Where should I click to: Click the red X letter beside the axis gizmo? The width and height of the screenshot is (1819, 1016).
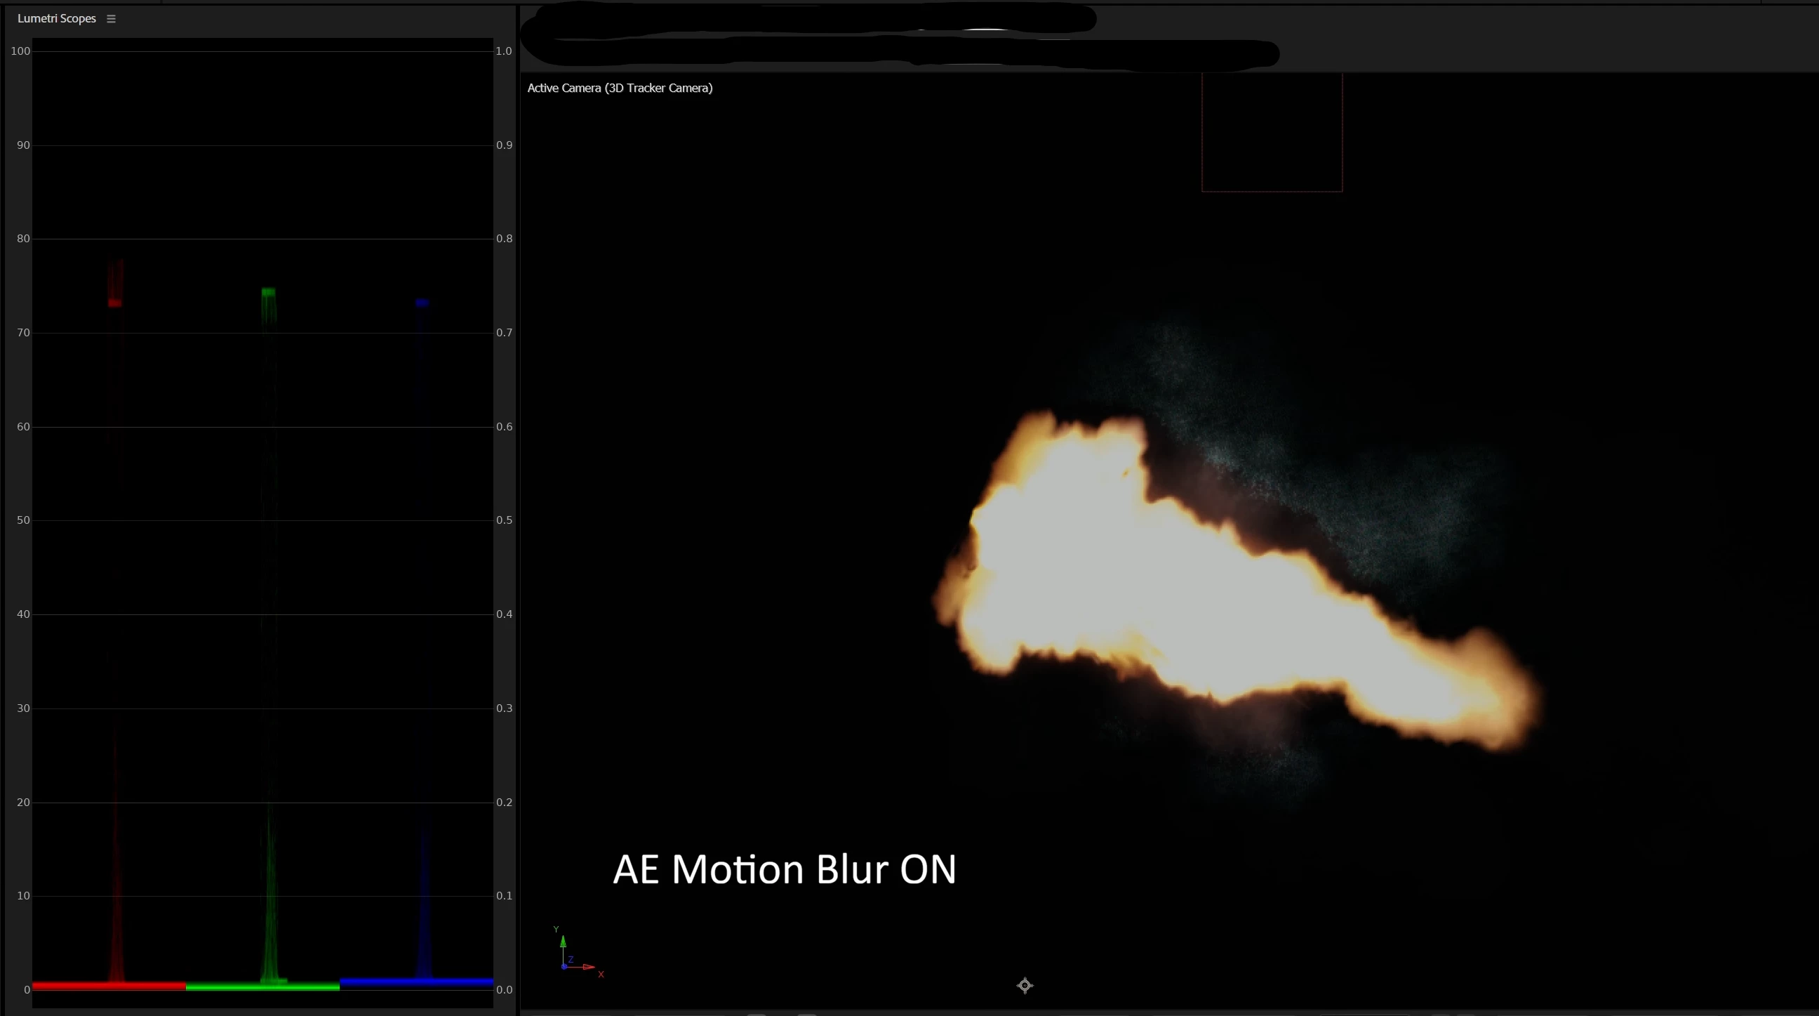[601, 975]
